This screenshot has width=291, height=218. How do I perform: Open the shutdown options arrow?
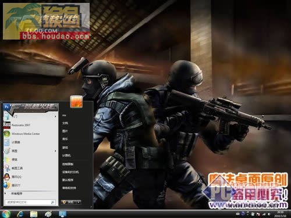point(79,202)
